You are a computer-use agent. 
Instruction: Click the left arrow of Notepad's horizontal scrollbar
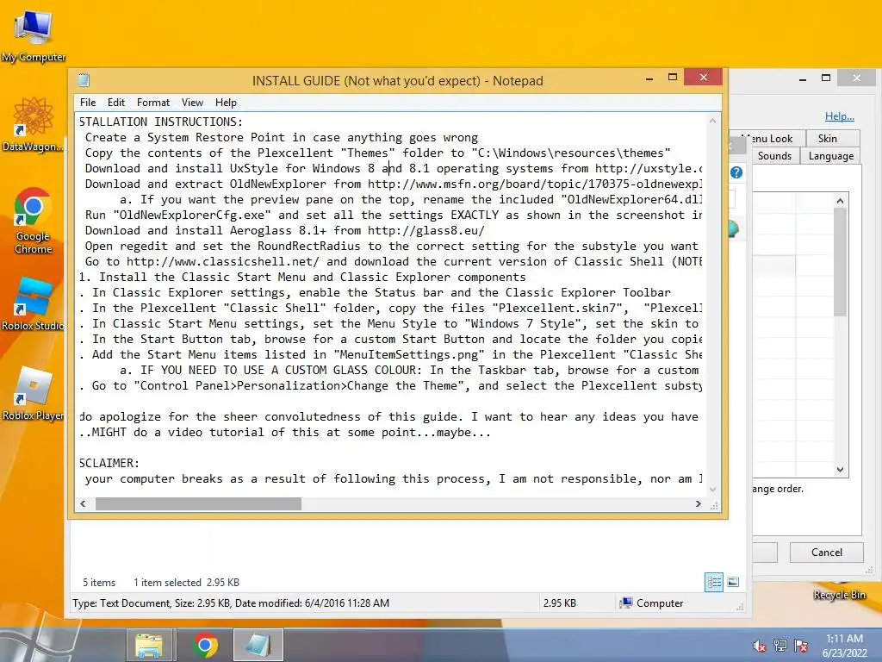(84, 503)
